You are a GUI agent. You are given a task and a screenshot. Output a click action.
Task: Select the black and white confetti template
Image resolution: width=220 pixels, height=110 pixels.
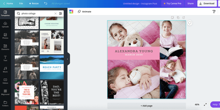[27, 23]
